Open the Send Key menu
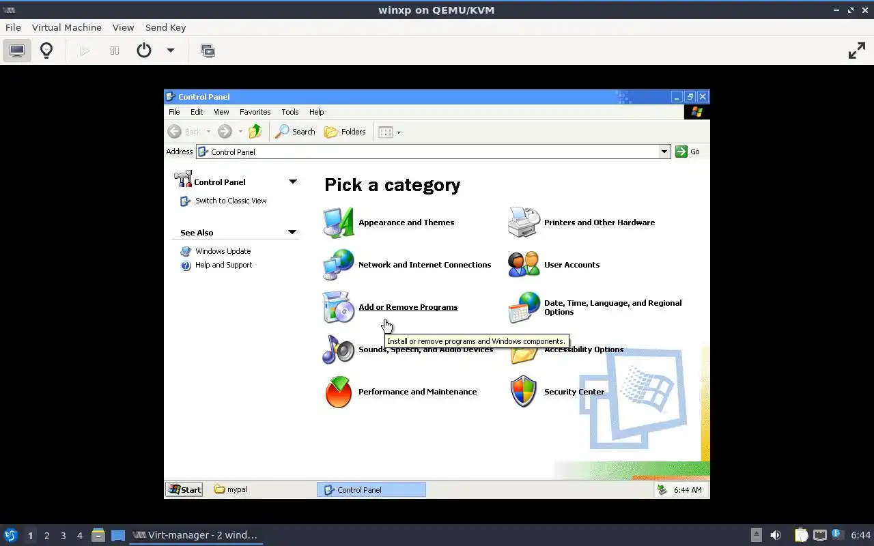The height and width of the screenshot is (546, 874). pyautogui.click(x=165, y=27)
